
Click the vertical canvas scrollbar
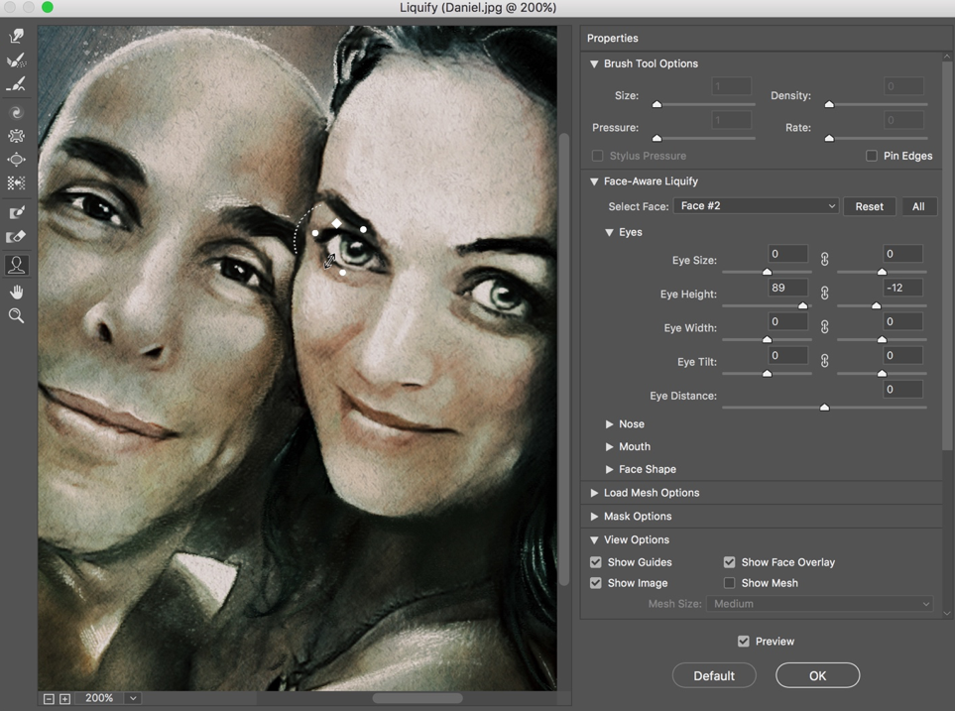click(564, 359)
